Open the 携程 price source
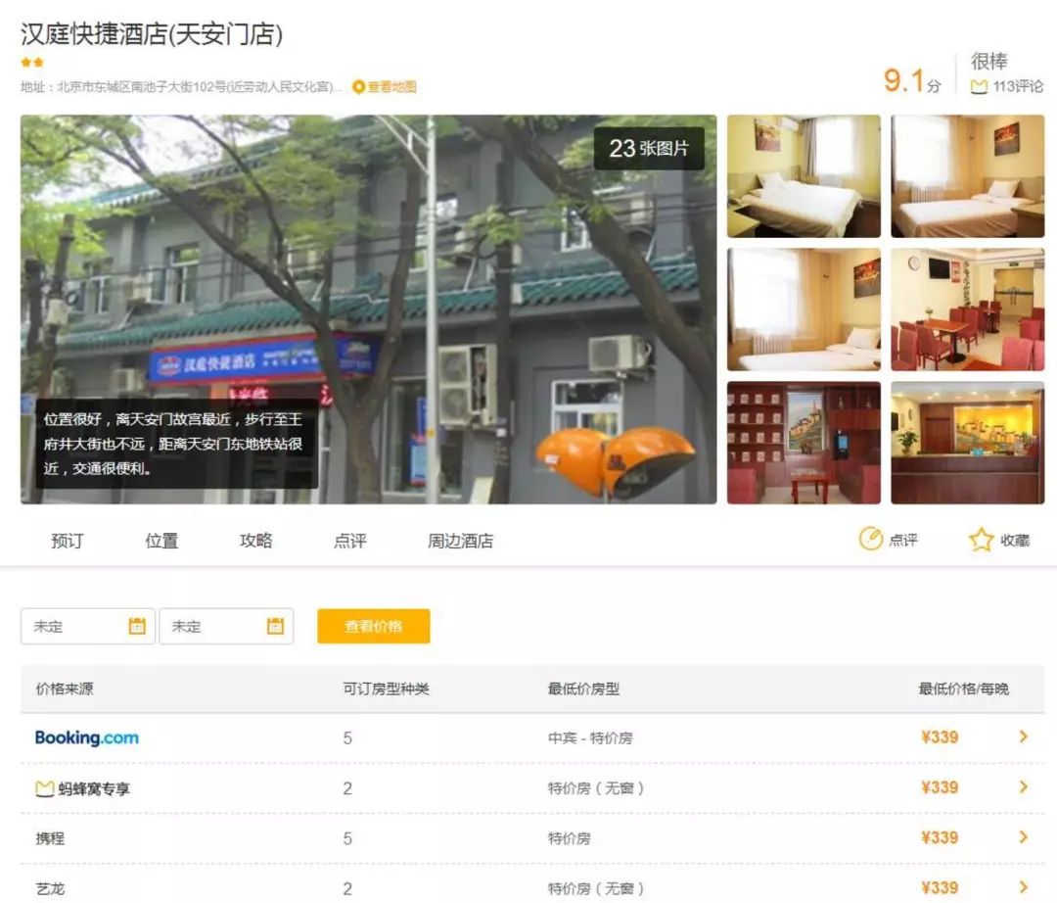Viewport: 1057px width, 903px height. 50,838
